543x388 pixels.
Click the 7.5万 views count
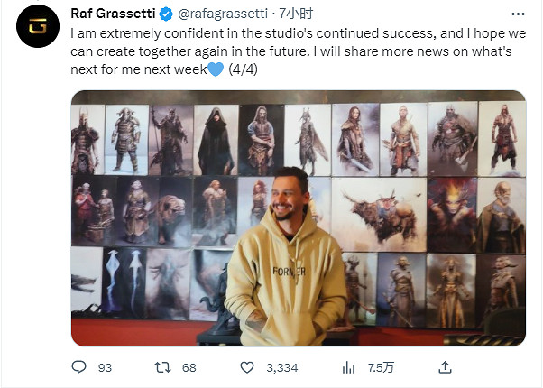(381, 367)
